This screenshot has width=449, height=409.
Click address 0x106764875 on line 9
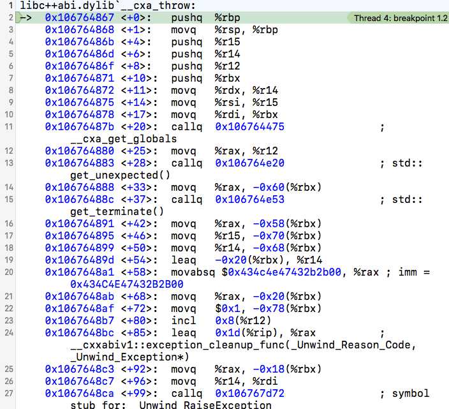click(x=80, y=103)
